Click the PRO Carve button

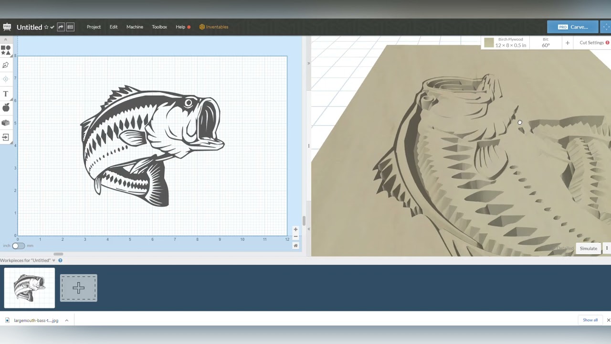coord(572,27)
